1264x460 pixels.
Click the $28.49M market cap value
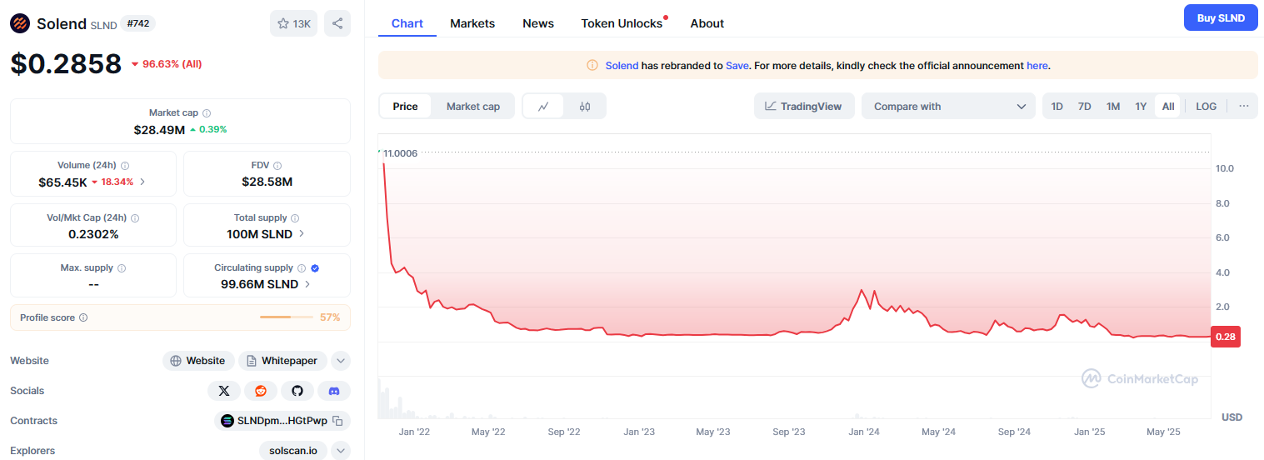click(159, 130)
